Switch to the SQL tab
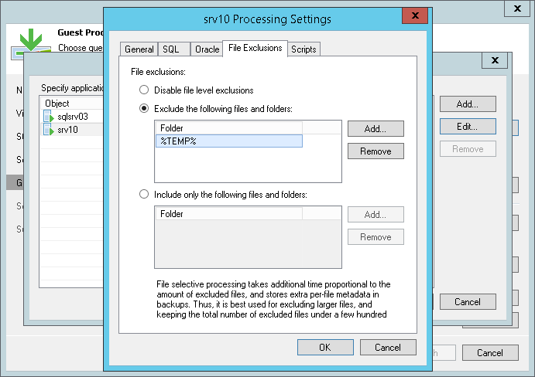535x377 pixels. tap(174, 49)
